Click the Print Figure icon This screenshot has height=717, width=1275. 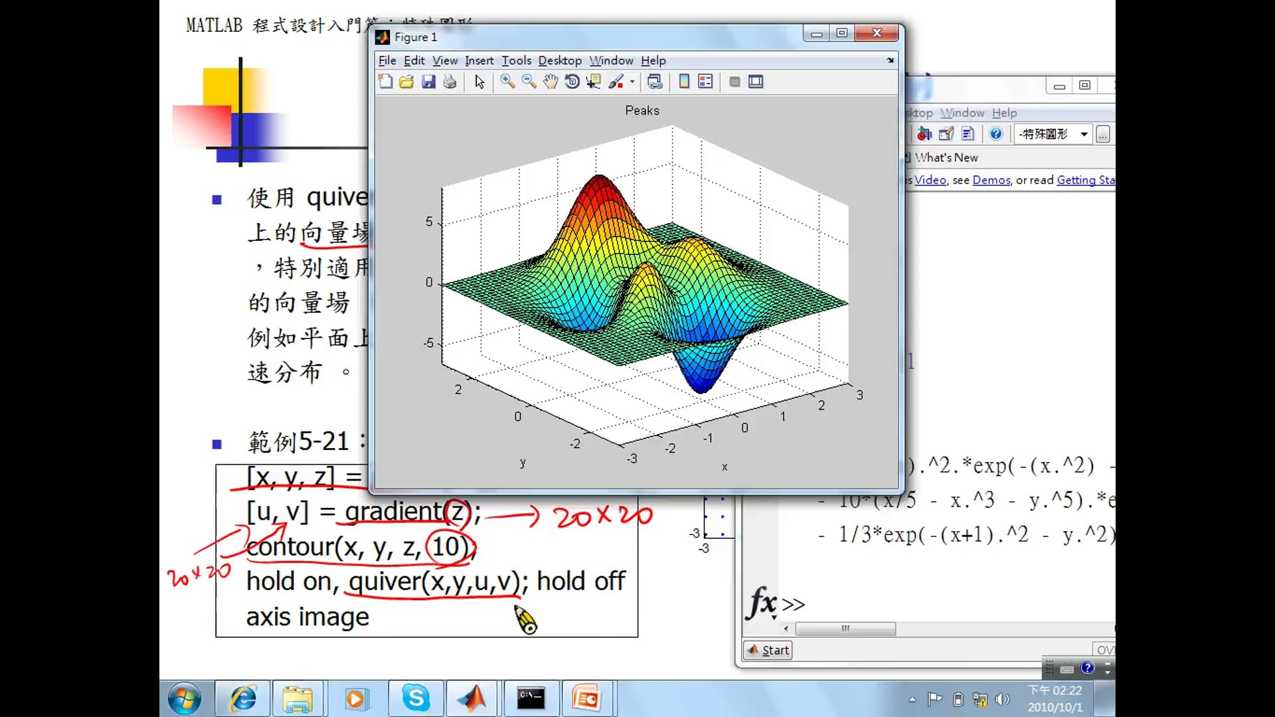450,82
